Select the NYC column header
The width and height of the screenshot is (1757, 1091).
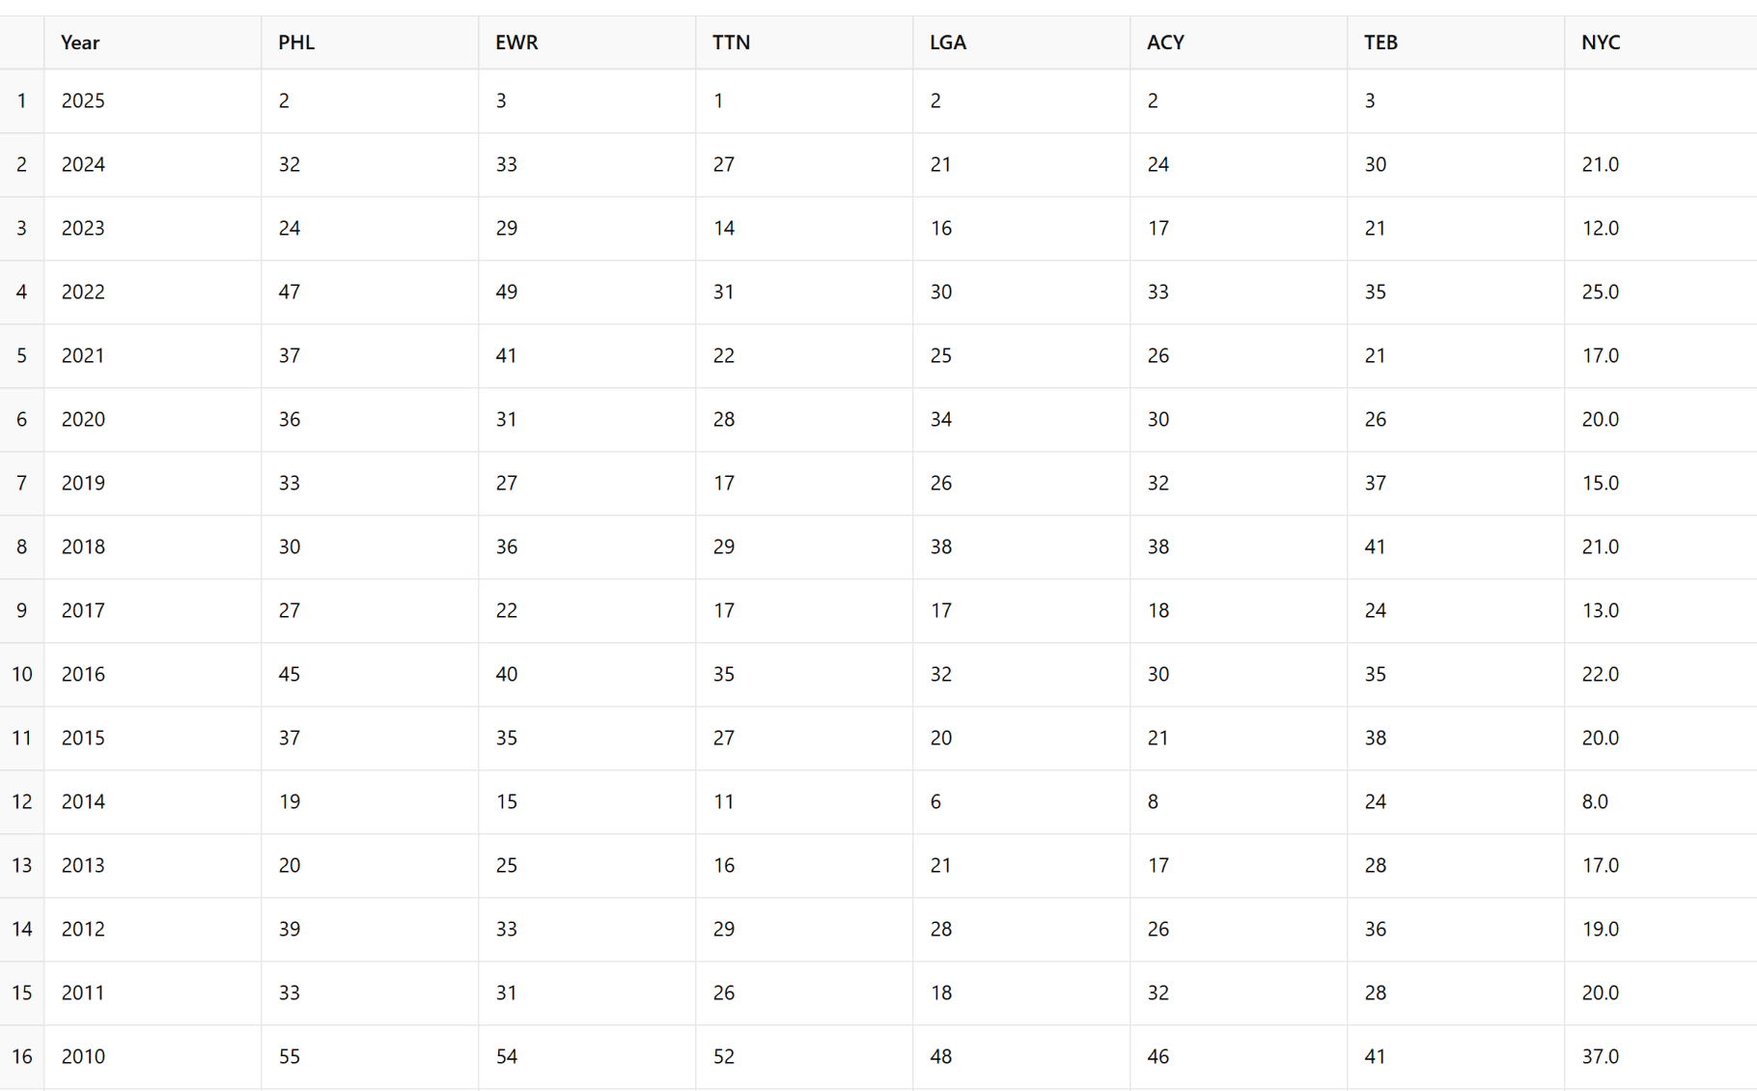point(1660,42)
